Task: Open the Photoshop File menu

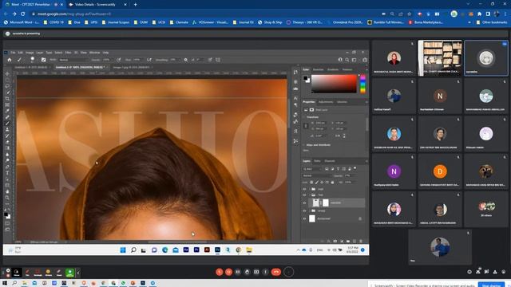Action: click(x=13, y=53)
